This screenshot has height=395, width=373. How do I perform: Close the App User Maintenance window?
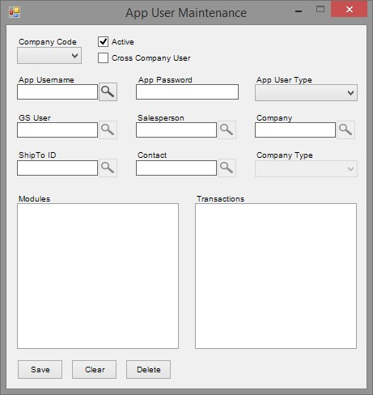(350, 9)
